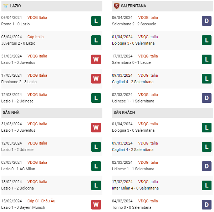Click the SALERNITANA header title
The width and height of the screenshot is (214, 212).
tap(133, 6)
